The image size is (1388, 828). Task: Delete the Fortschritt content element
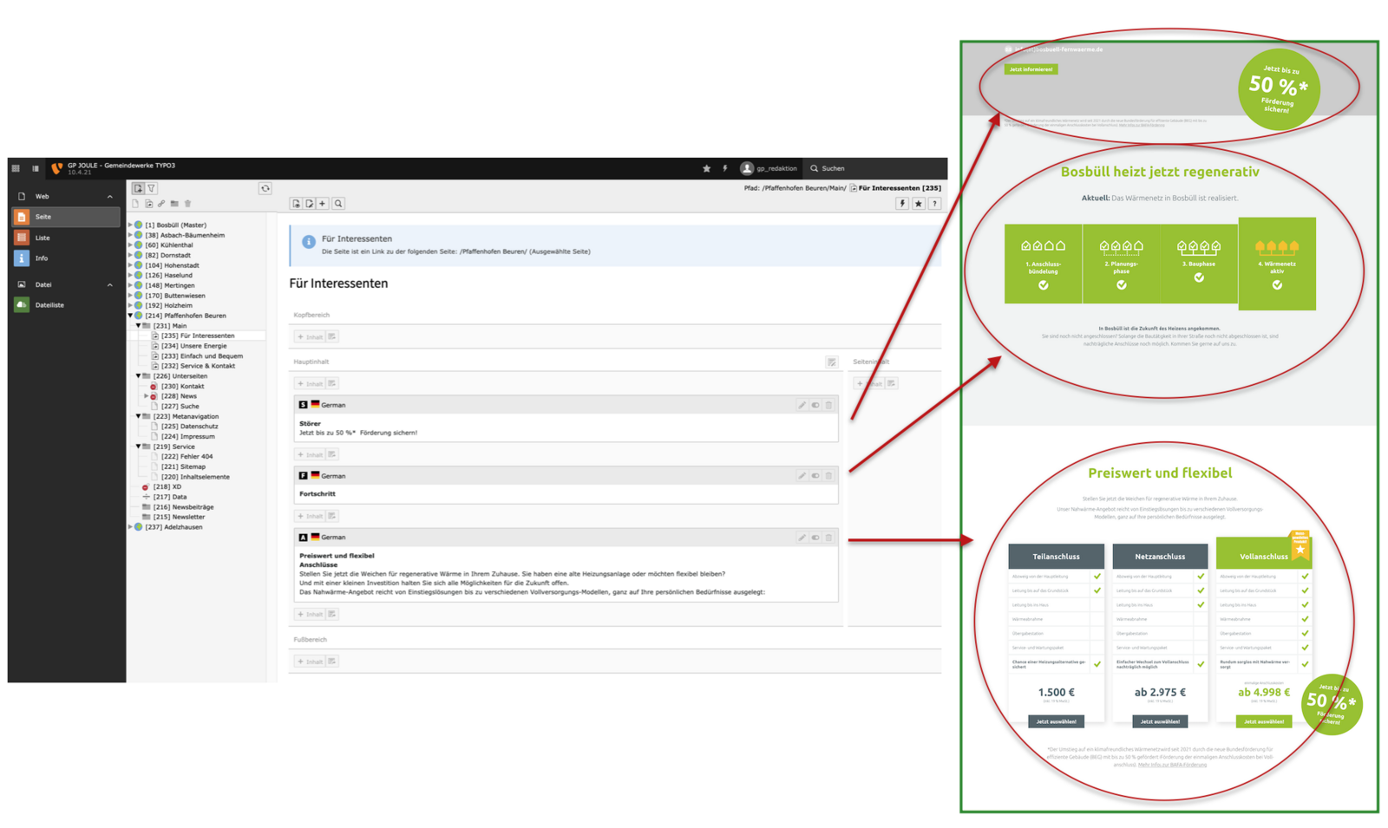pos(828,476)
